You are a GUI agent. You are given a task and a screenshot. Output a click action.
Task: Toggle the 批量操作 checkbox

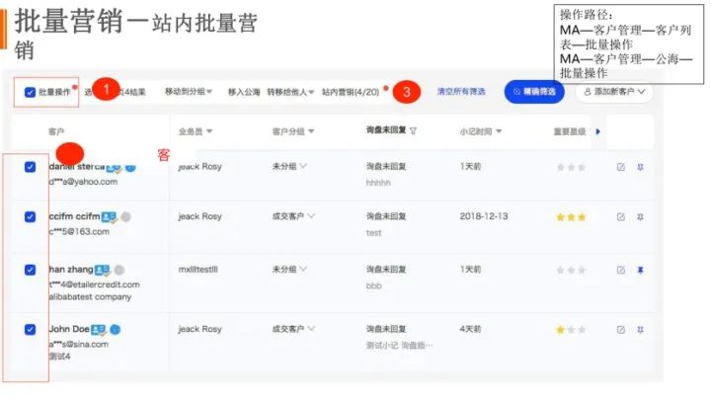[30, 92]
